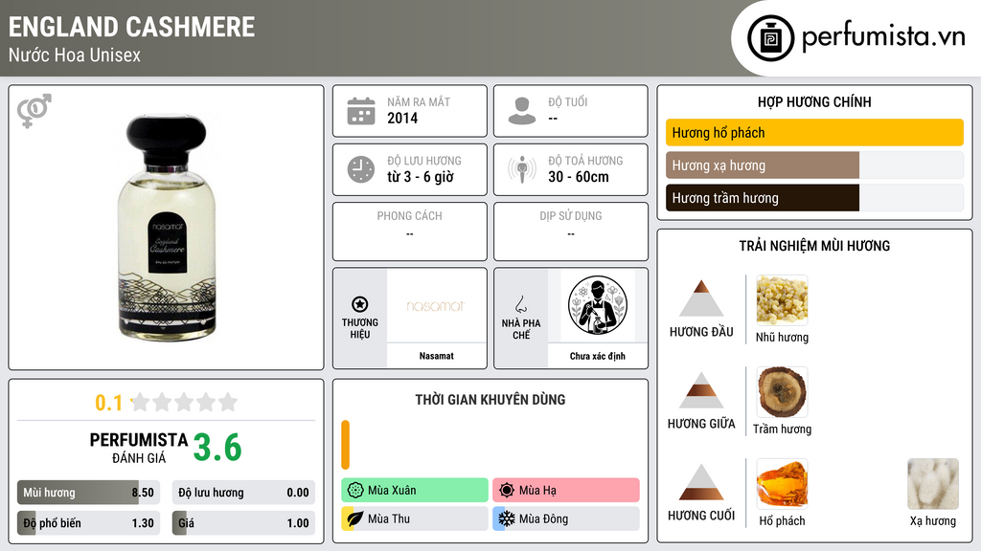The height and width of the screenshot is (551, 981).
Task: Click the THỜI GIAN KHUYÊN DÙNG heading
Action: (x=490, y=400)
